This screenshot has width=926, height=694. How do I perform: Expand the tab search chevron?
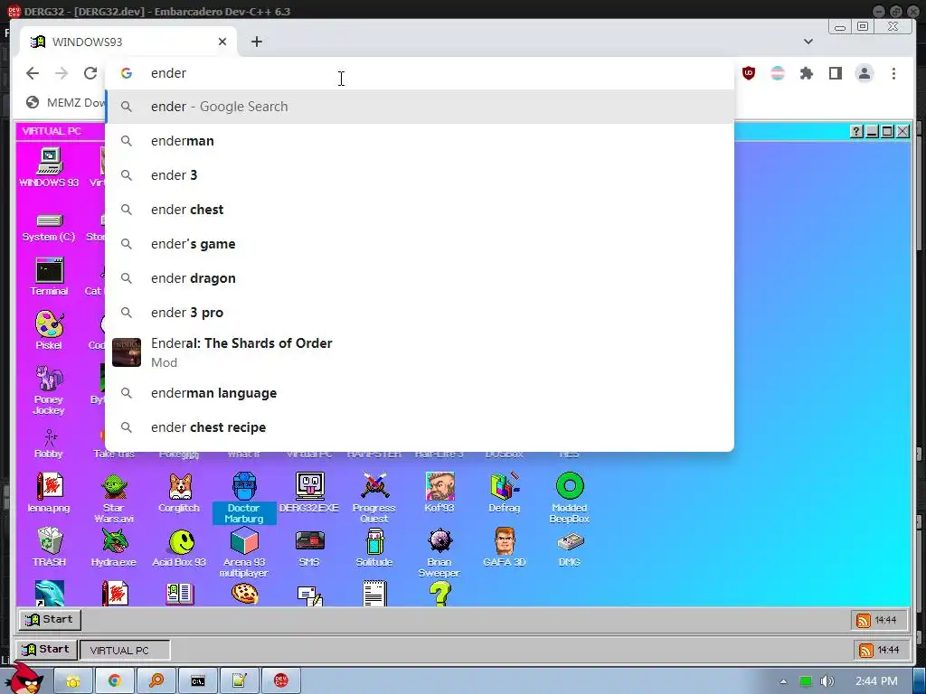point(808,42)
